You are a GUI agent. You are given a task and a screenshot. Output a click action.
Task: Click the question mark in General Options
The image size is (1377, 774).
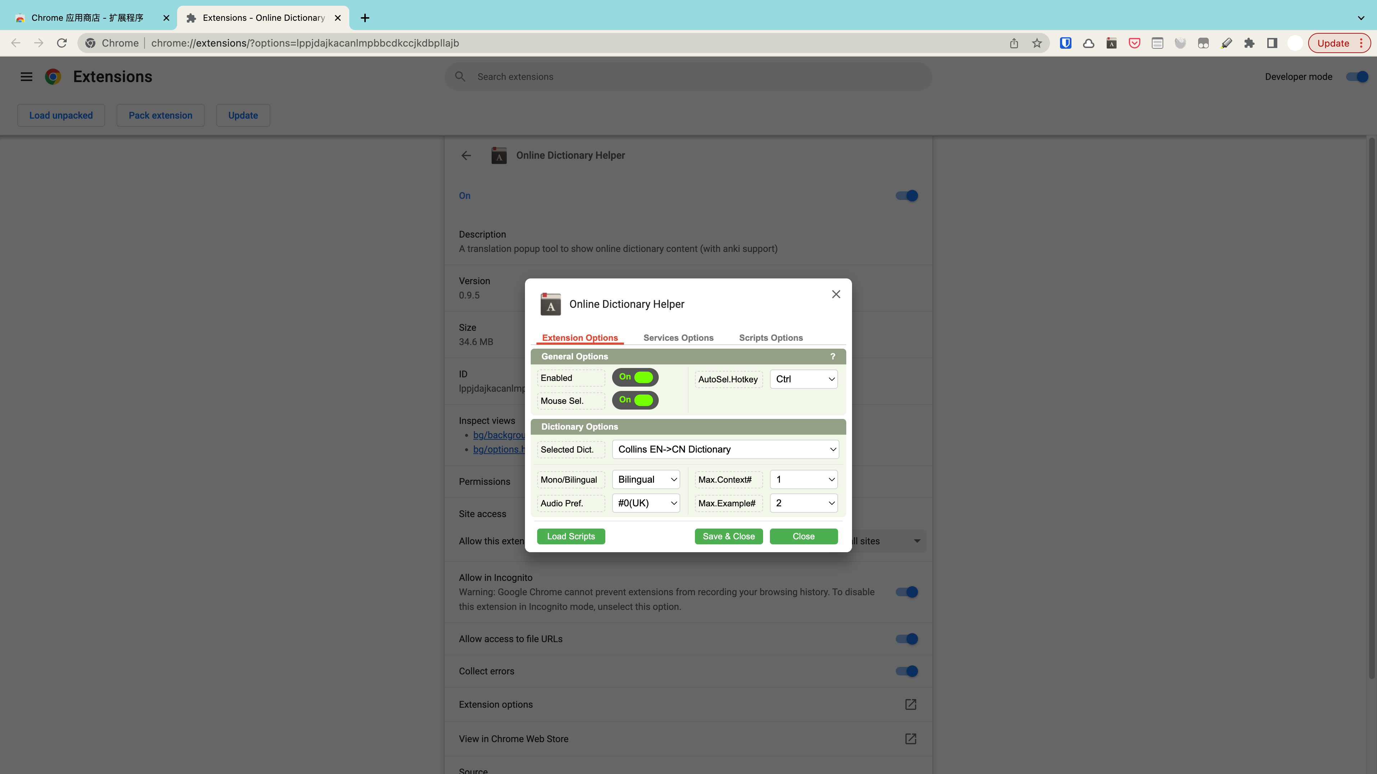(x=832, y=356)
